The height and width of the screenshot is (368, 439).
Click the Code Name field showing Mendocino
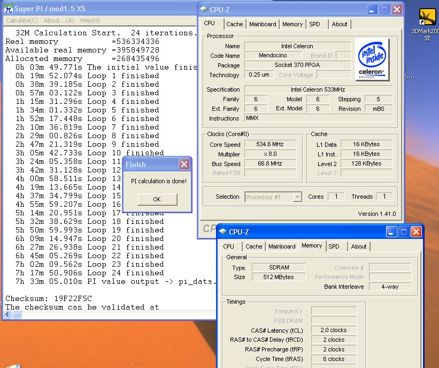[x=273, y=55]
